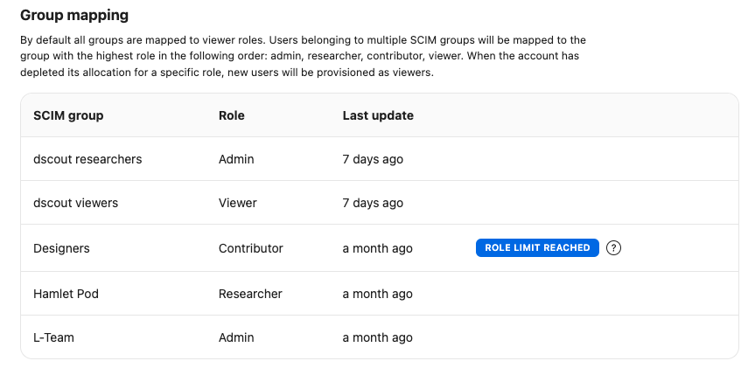
Task: Select the dscout researchers group row
Action: click(87, 159)
